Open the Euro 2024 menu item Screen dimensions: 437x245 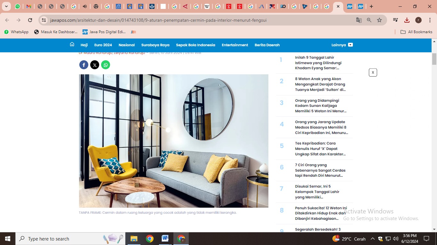[103, 45]
